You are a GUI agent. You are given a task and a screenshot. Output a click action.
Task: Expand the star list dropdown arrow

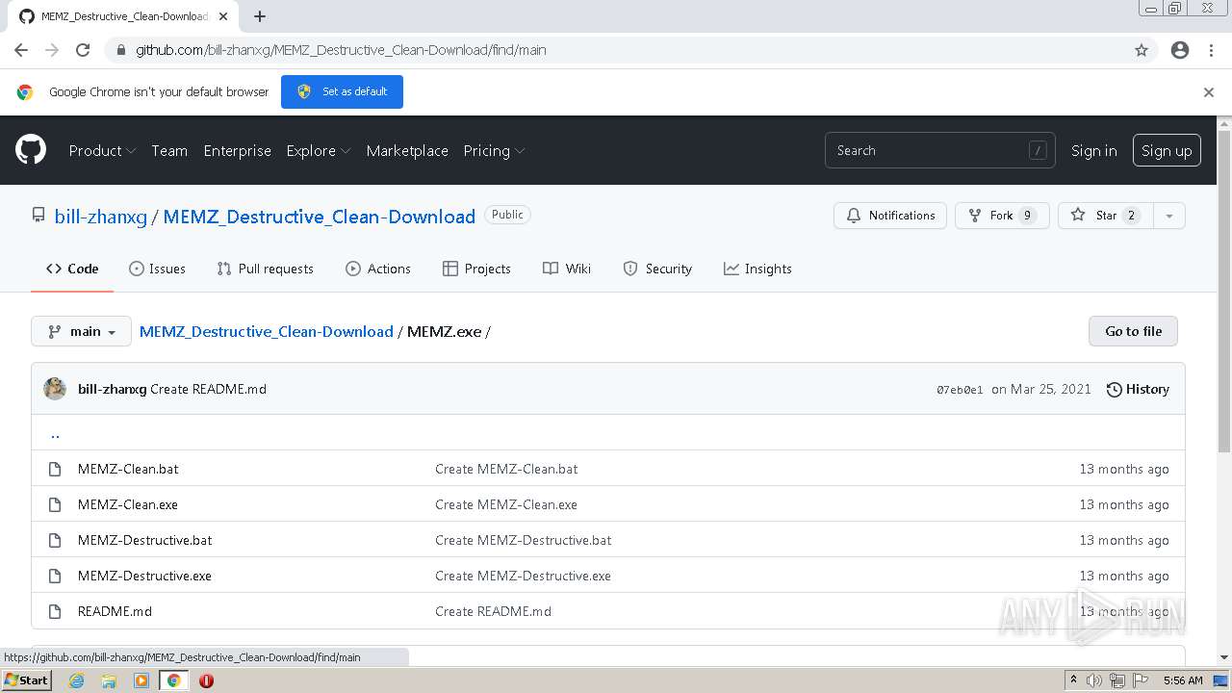click(1168, 216)
